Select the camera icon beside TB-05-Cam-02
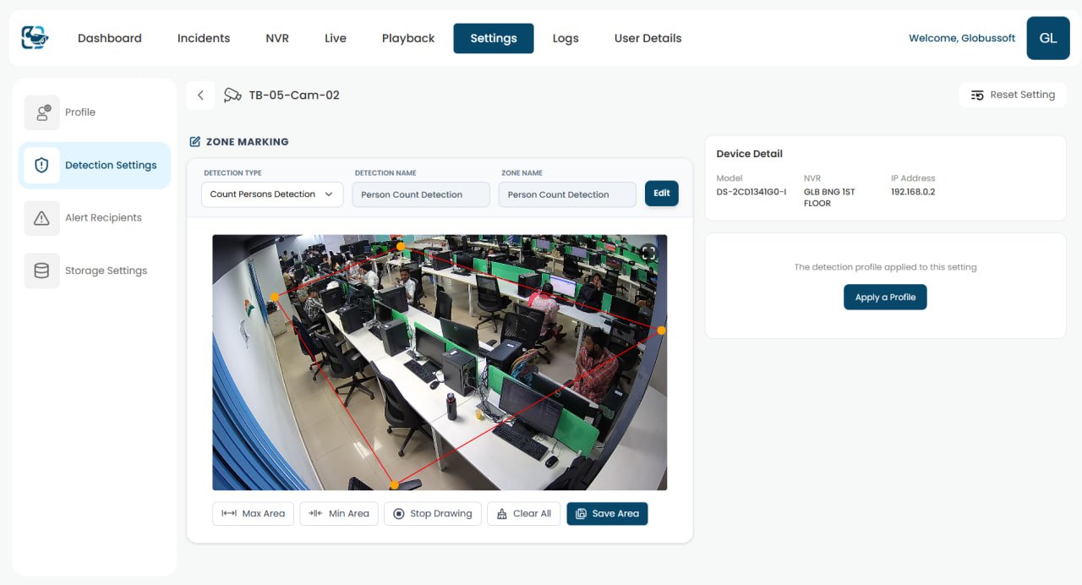Screen dimensions: 1082x585 click(x=232, y=95)
